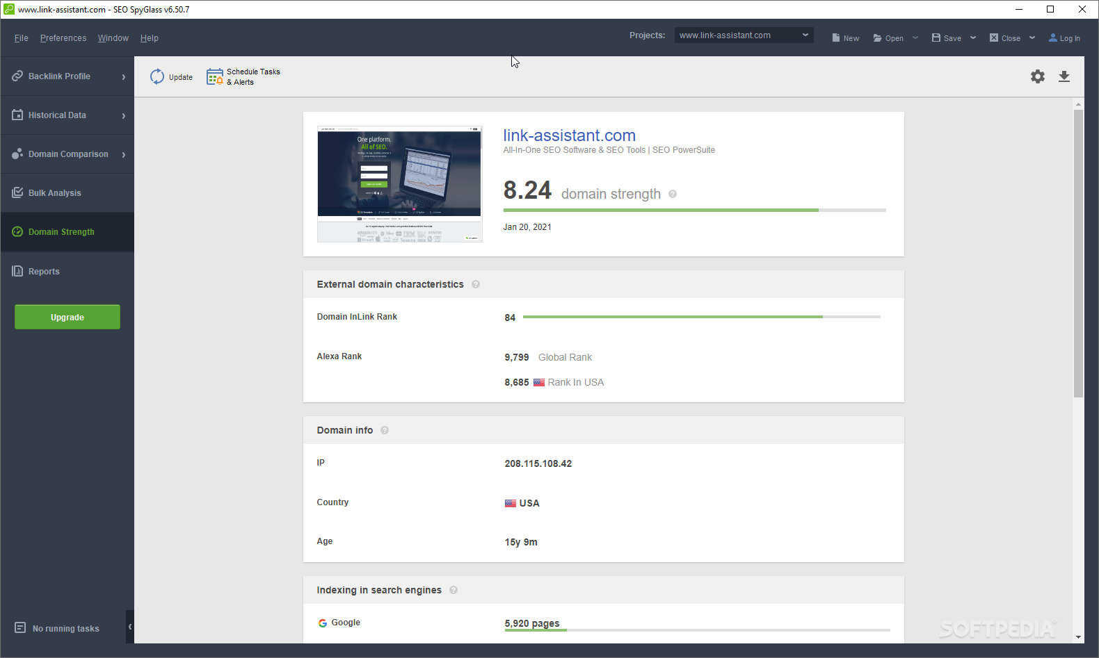The width and height of the screenshot is (1099, 658).
Task: Click the Domain InLink Rank value 84
Action: click(x=510, y=318)
